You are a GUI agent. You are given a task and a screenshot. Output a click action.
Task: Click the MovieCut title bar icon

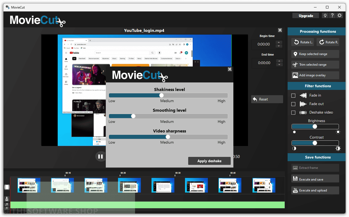pyautogui.click(x=8, y=7)
